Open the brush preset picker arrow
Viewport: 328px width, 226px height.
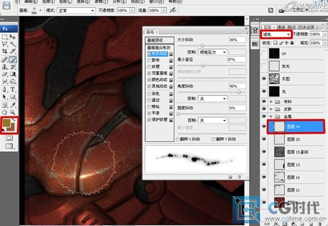coord(40,10)
